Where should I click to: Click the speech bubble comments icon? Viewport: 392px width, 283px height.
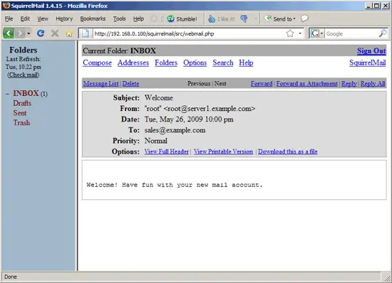click(x=304, y=18)
